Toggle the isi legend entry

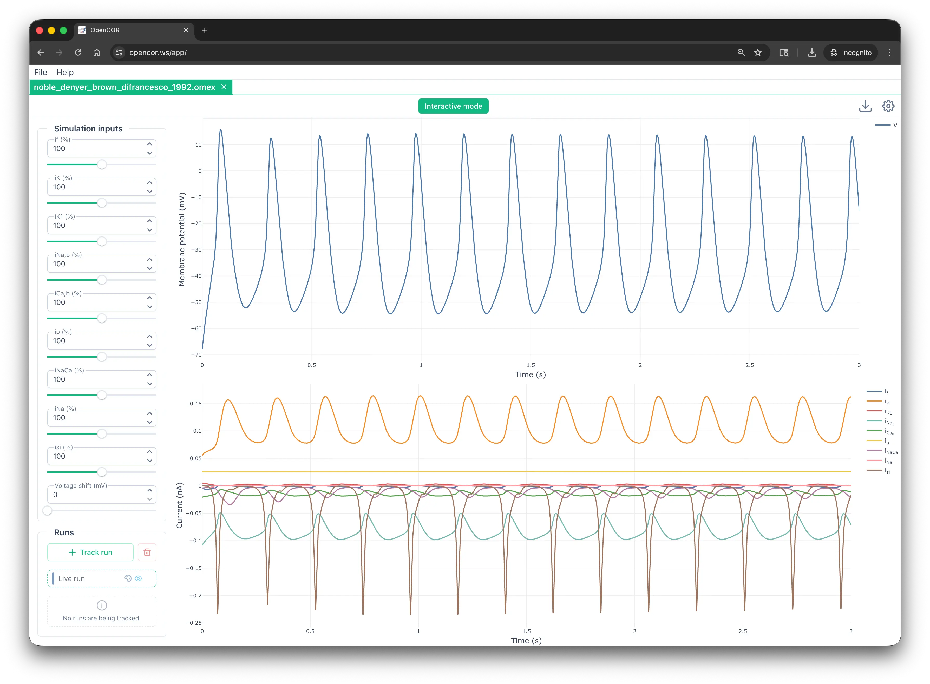(878, 471)
